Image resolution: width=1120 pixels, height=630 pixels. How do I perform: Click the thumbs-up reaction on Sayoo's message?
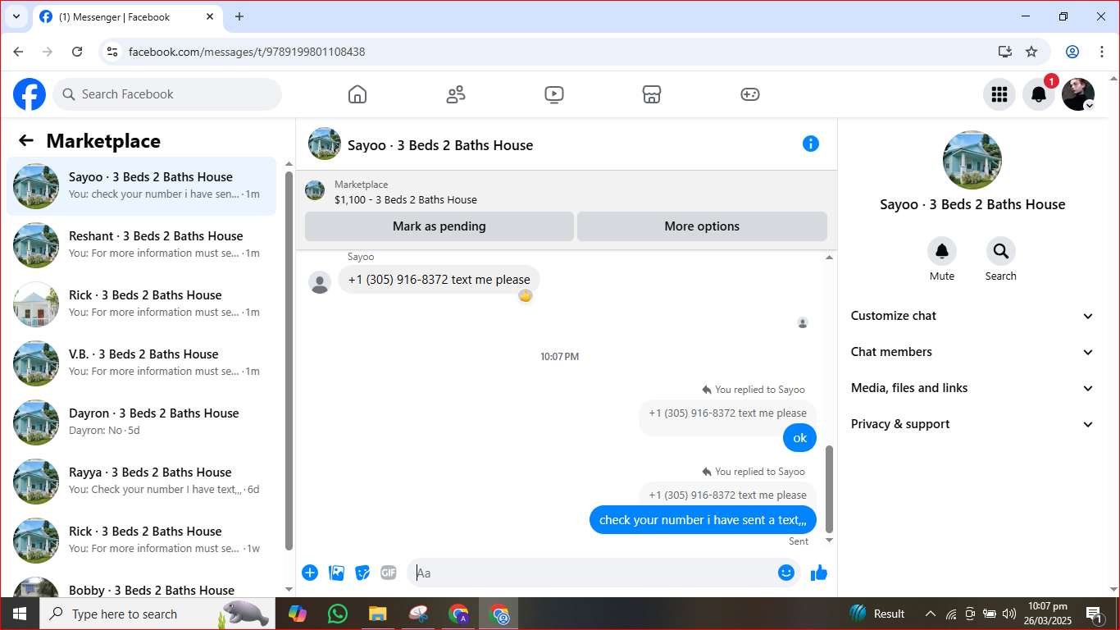(526, 296)
